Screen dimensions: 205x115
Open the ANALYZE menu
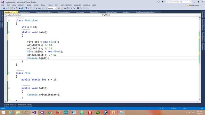[x=78, y=5]
